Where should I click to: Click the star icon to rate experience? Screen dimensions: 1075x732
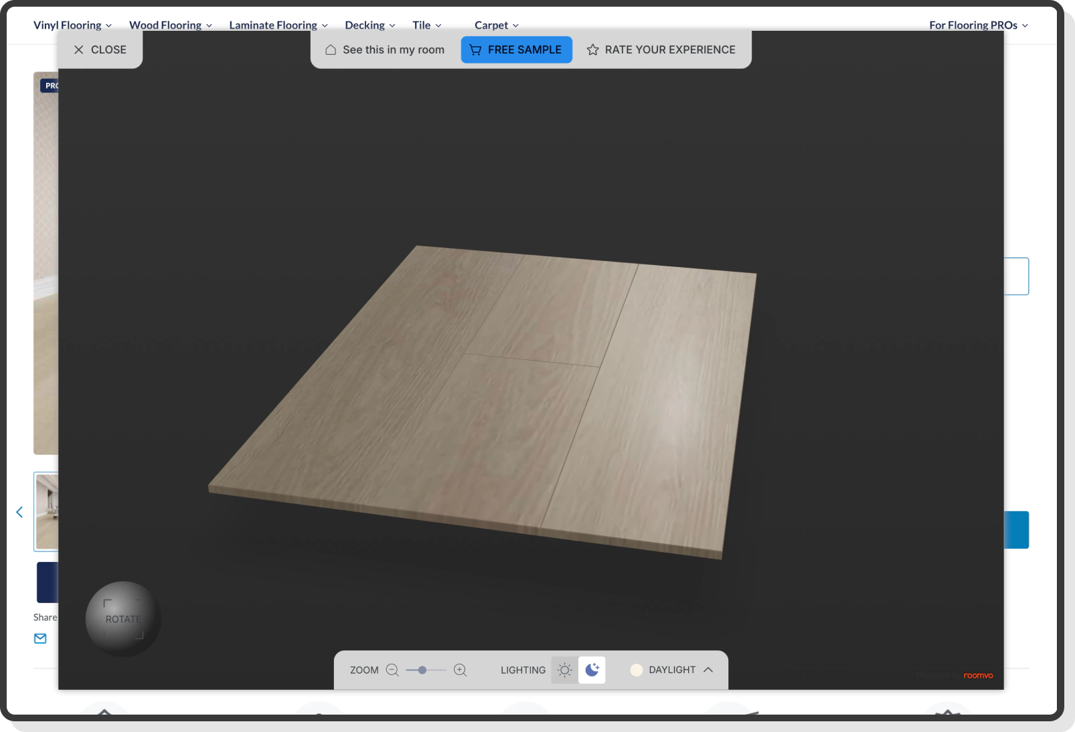tap(592, 50)
